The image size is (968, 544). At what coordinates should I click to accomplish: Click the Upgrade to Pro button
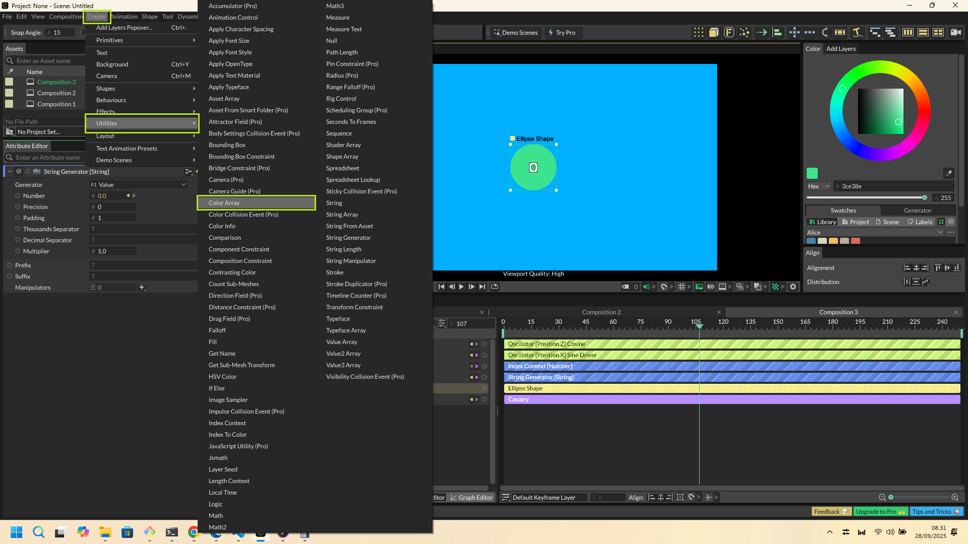pos(880,512)
